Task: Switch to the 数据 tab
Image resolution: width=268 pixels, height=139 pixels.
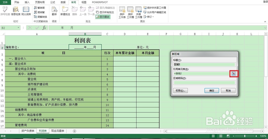Action: pyautogui.click(x=63, y=2)
